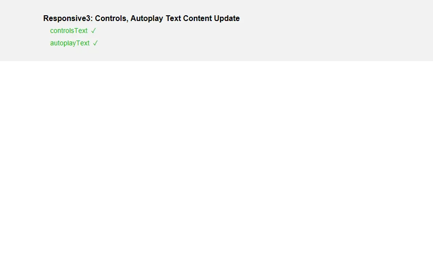Select the autoplayText test result label
The image size is (433, 274).
point(70,43)
